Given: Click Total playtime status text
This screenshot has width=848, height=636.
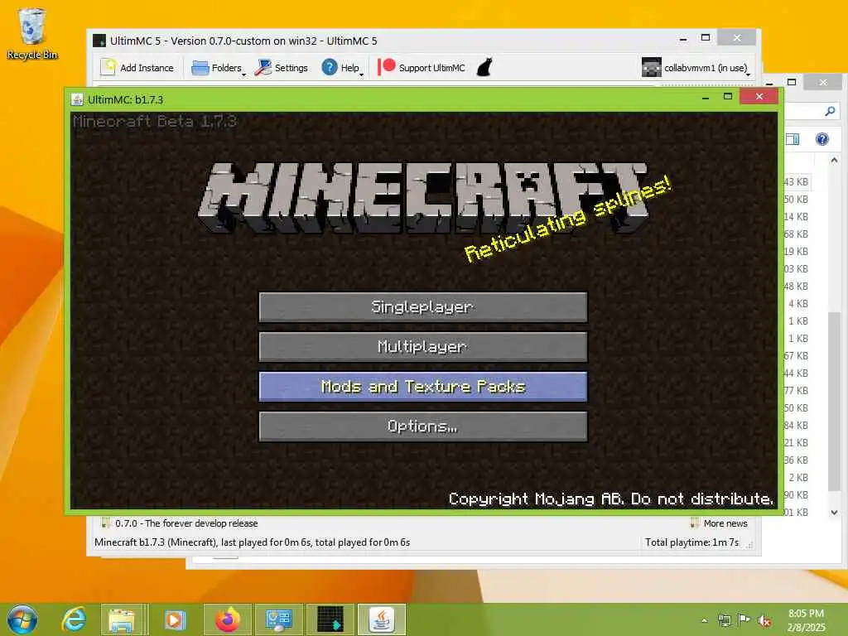Looking at the screenshot, I should [x=691, y=542].
